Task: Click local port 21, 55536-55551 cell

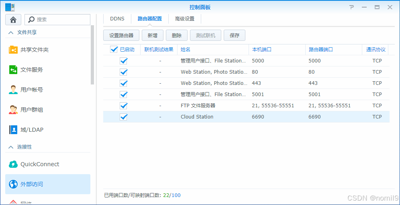Action: tap(273, 106)
